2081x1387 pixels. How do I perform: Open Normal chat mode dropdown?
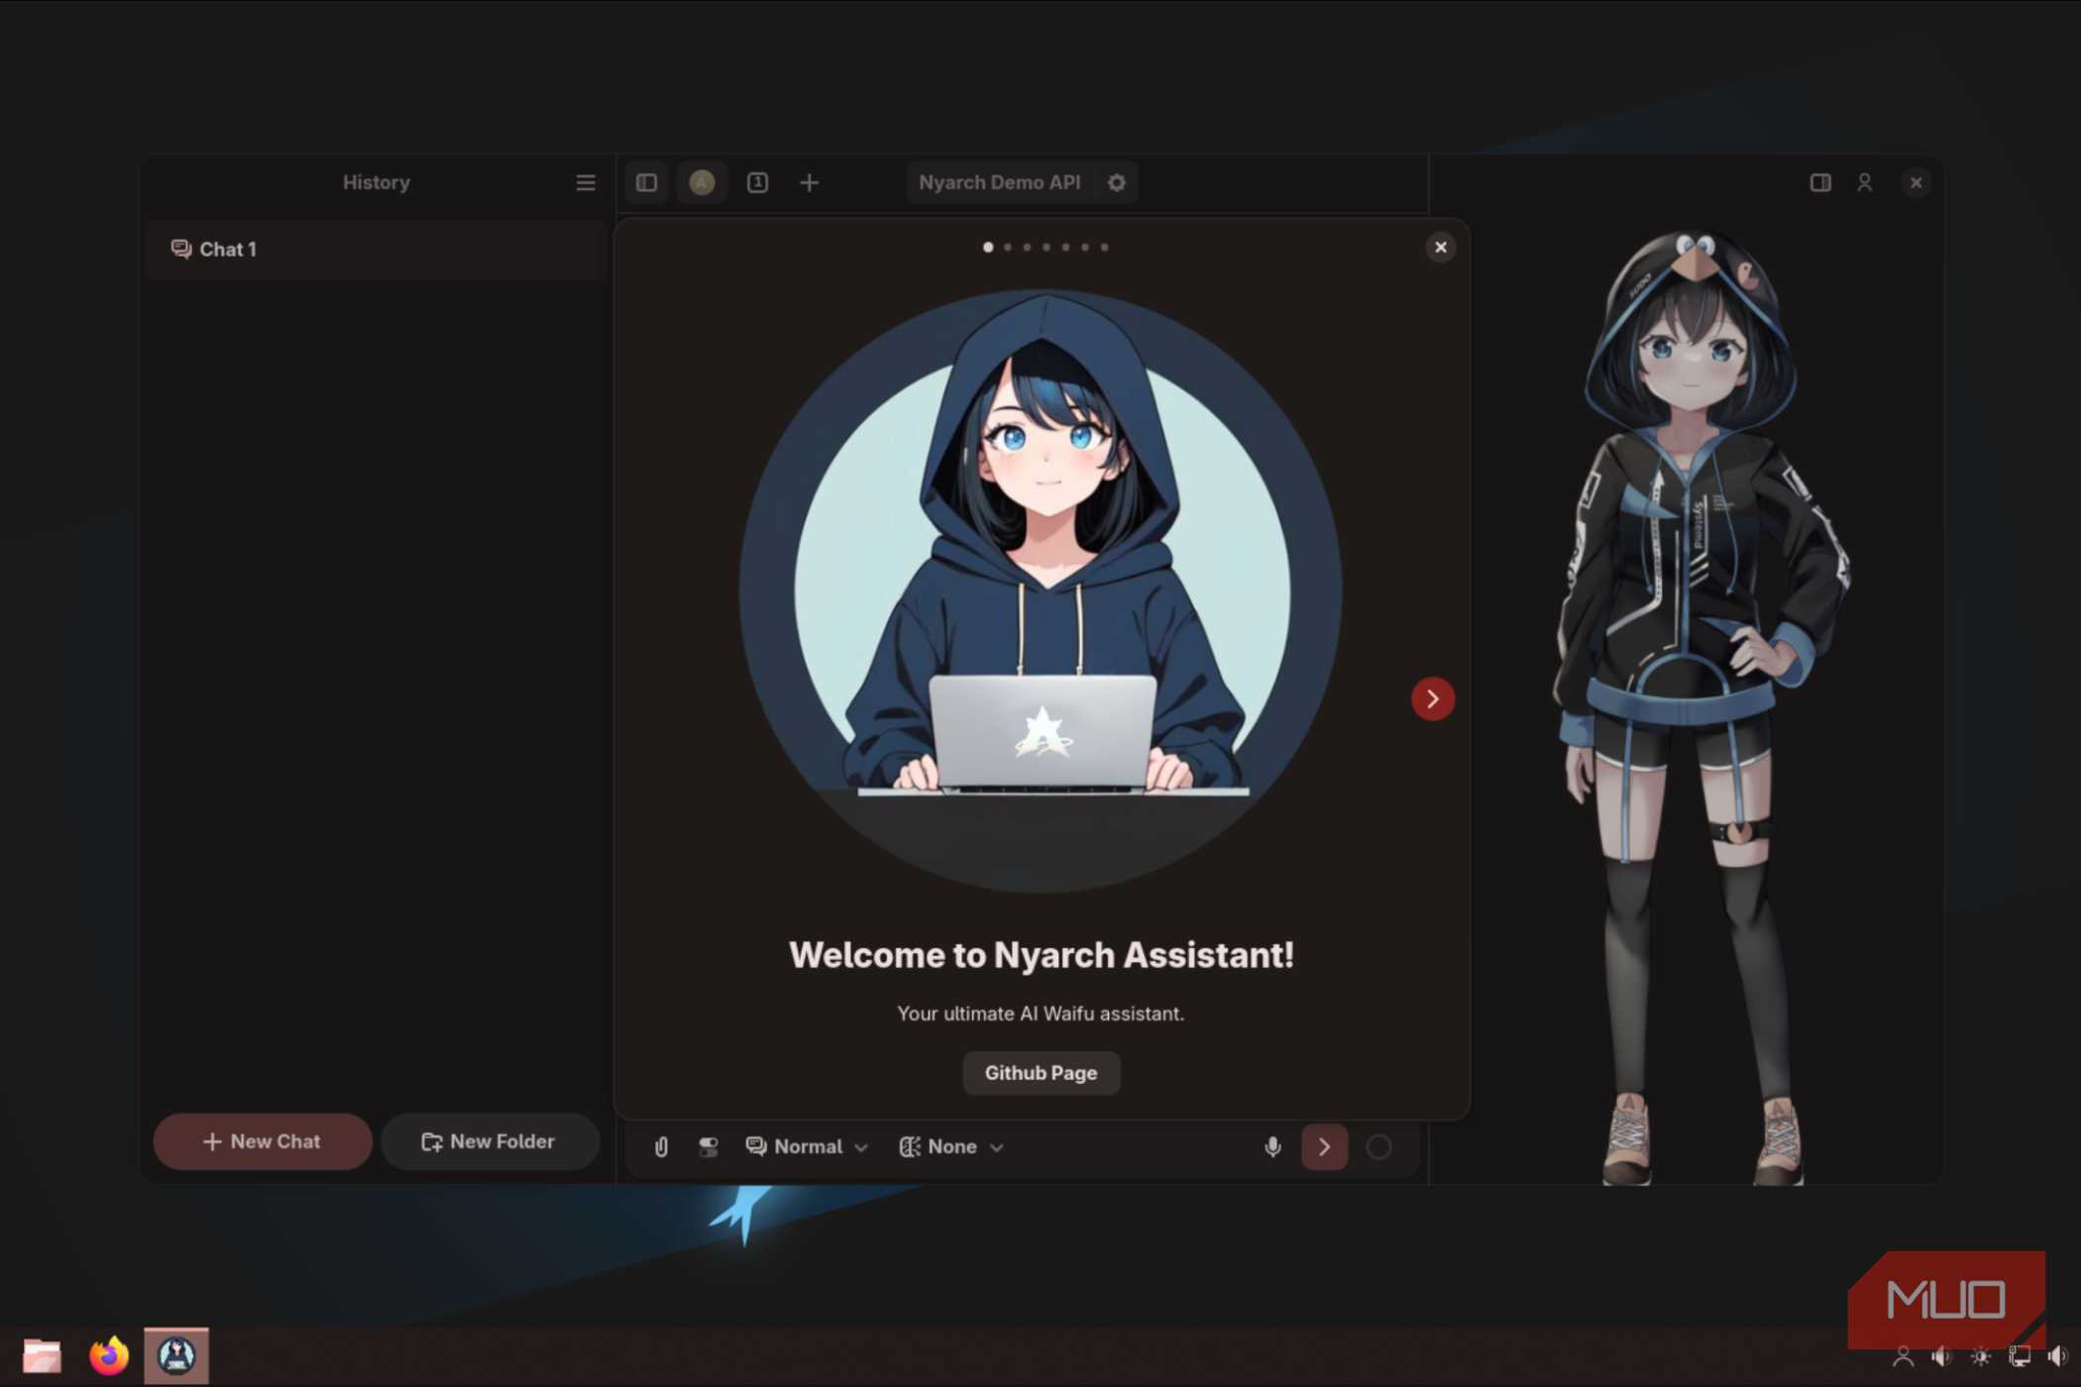click(807, 1146)
